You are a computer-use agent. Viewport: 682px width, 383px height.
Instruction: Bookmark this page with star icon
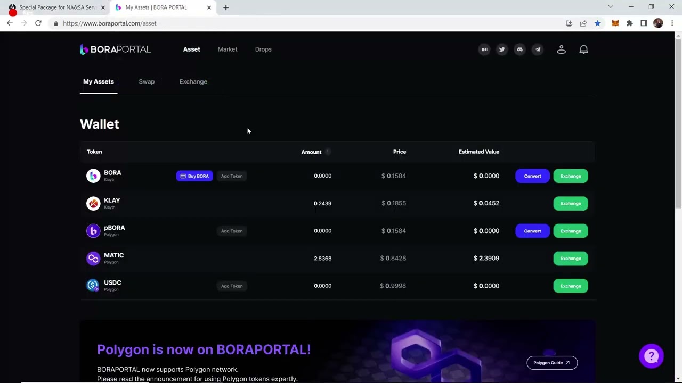click(598, 23)
